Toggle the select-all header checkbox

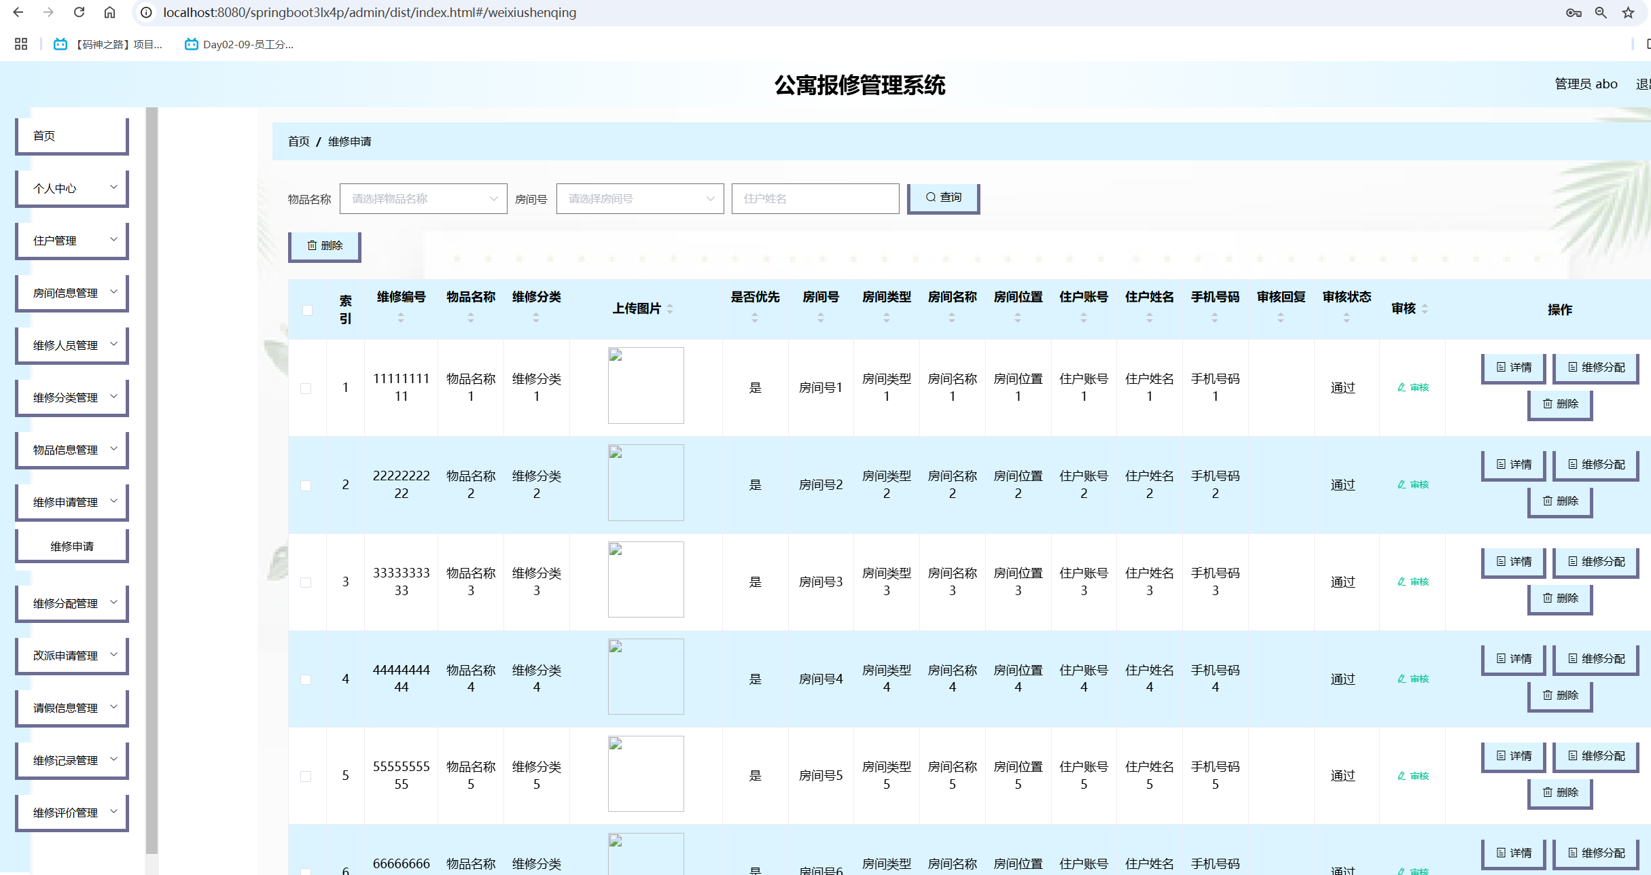click(x=307, y=310)
